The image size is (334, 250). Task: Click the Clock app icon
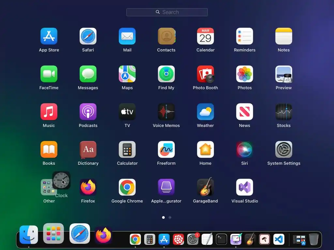point(61,180)
